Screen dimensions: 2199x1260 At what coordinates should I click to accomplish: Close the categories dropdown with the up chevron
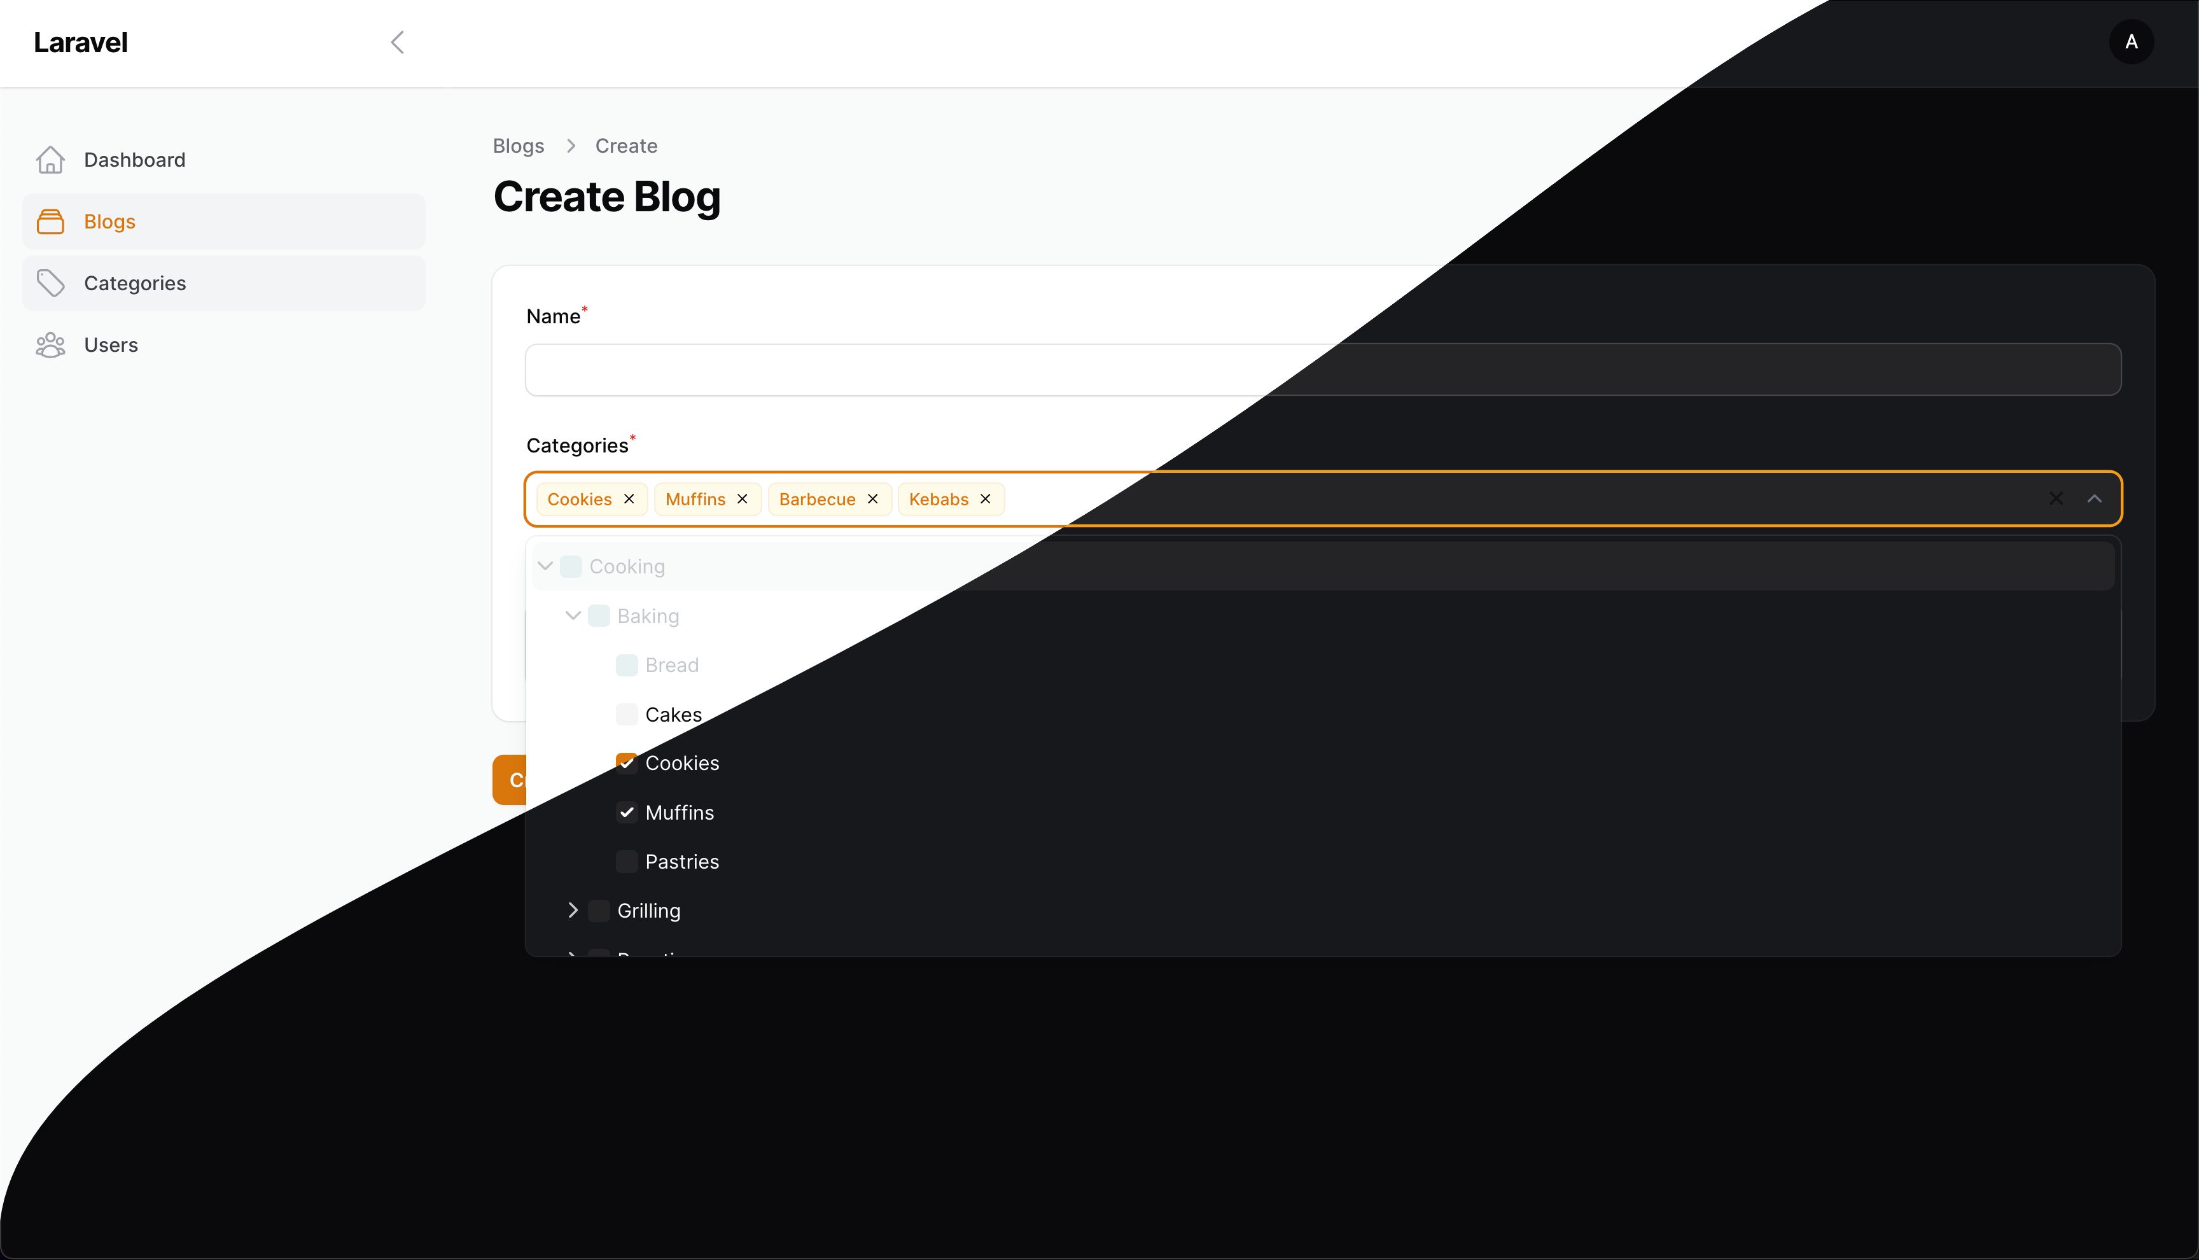(2093, 500)
